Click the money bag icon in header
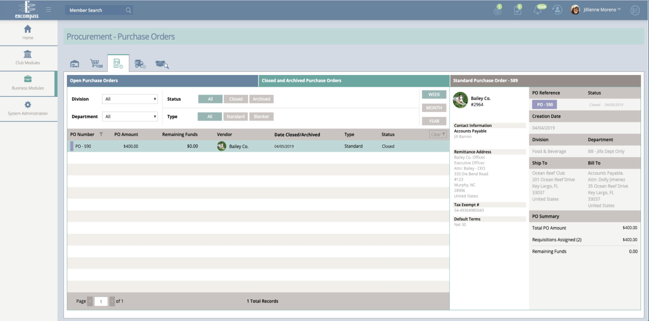This screenshot has width=649, height=321. click(497, 10)
